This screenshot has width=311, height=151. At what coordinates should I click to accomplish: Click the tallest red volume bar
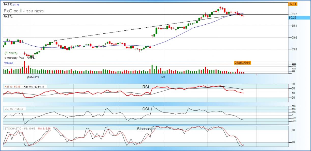point(24,67)
